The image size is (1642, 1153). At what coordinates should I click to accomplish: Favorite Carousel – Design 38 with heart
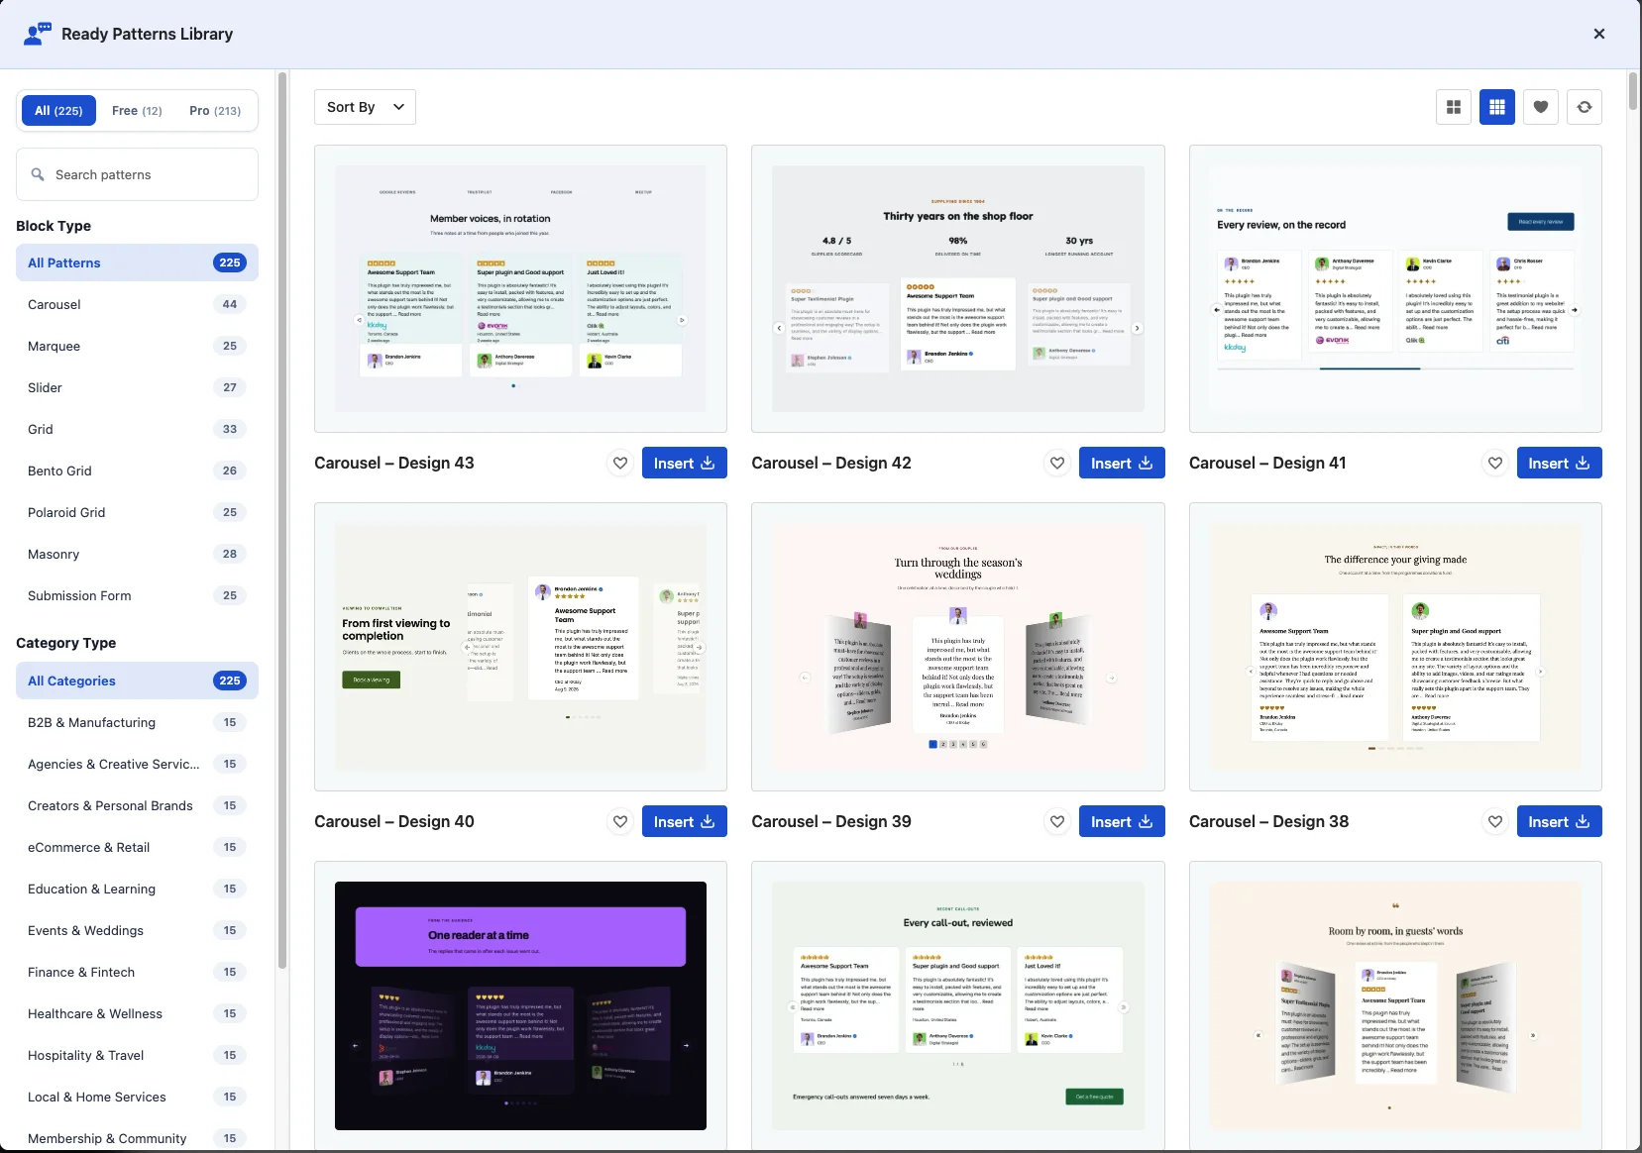click(1495, 821)
